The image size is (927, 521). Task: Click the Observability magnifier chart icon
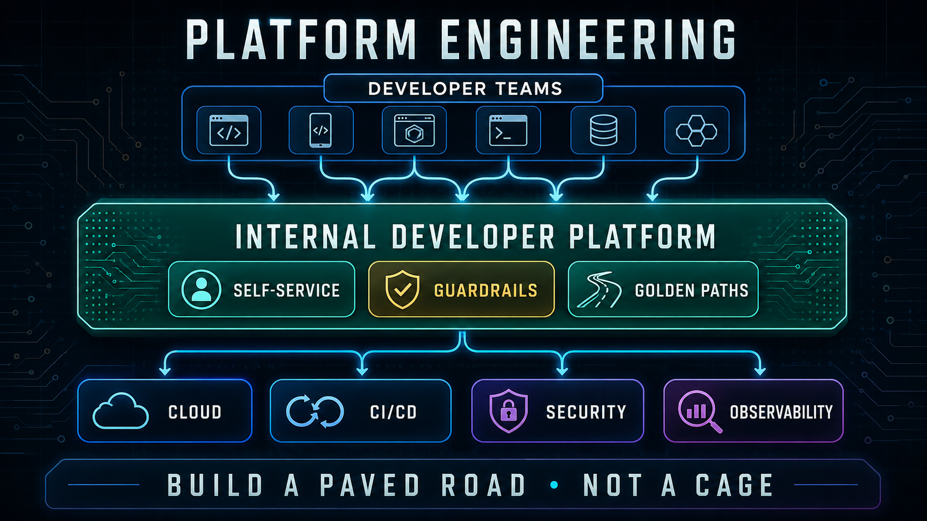click(700, 411)
